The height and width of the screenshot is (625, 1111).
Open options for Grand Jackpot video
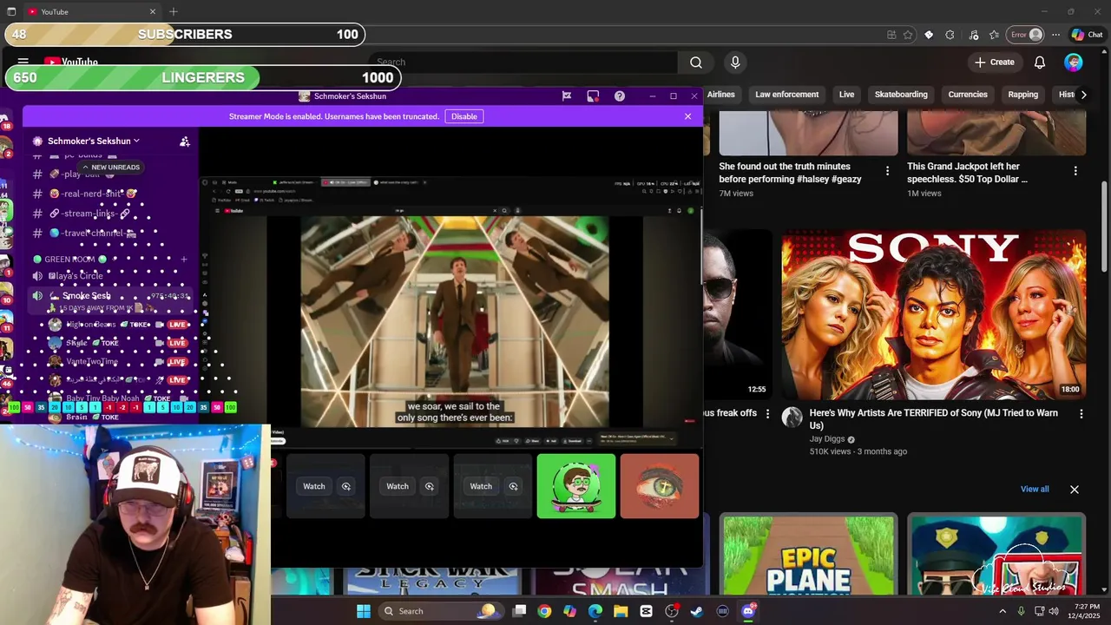1075,171
